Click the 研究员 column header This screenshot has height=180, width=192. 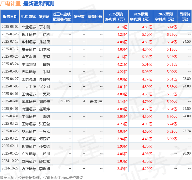coord(44,17)
